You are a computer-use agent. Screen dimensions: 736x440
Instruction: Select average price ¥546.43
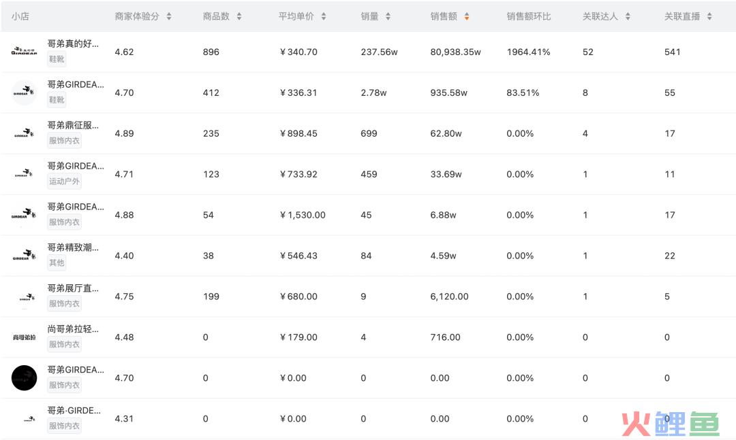(298, 256)
